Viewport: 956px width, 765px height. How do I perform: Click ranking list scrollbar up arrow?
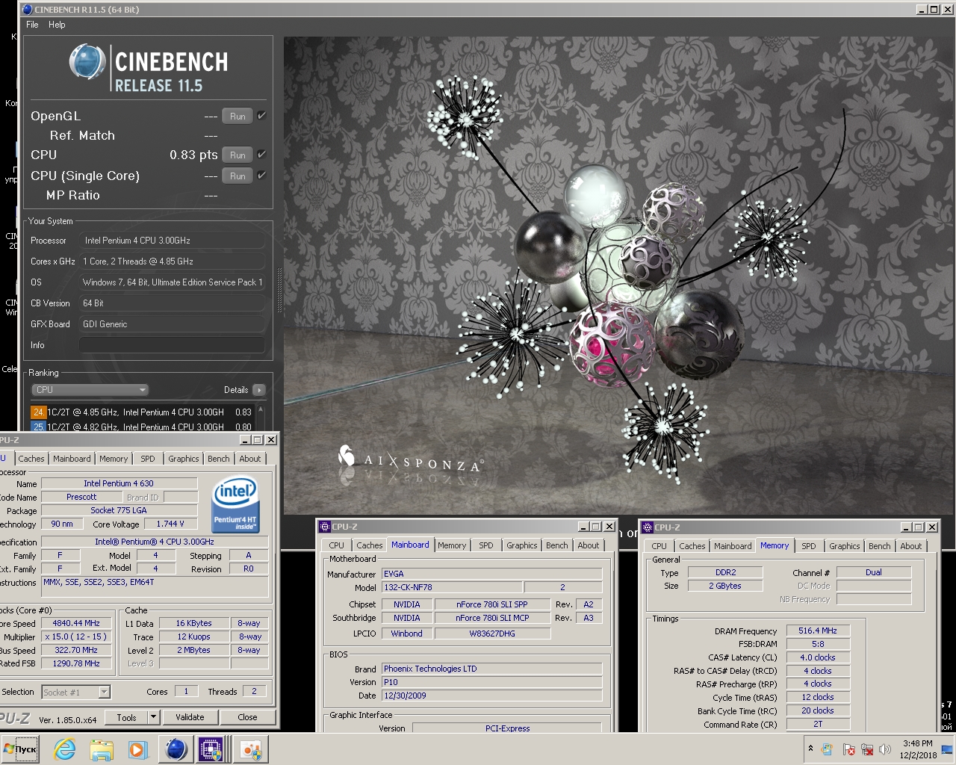point(261,409)
